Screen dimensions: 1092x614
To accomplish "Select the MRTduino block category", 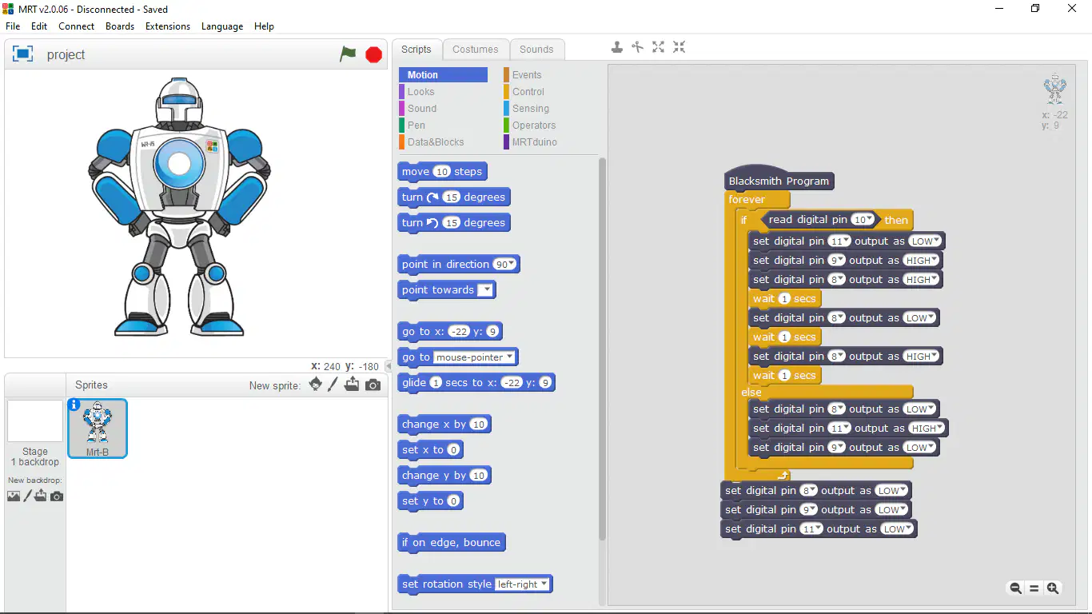I will pos(534,142).
